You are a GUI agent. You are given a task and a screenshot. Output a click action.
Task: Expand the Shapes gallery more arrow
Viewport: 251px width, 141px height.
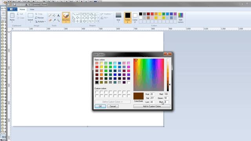click(x=98, y=21)
